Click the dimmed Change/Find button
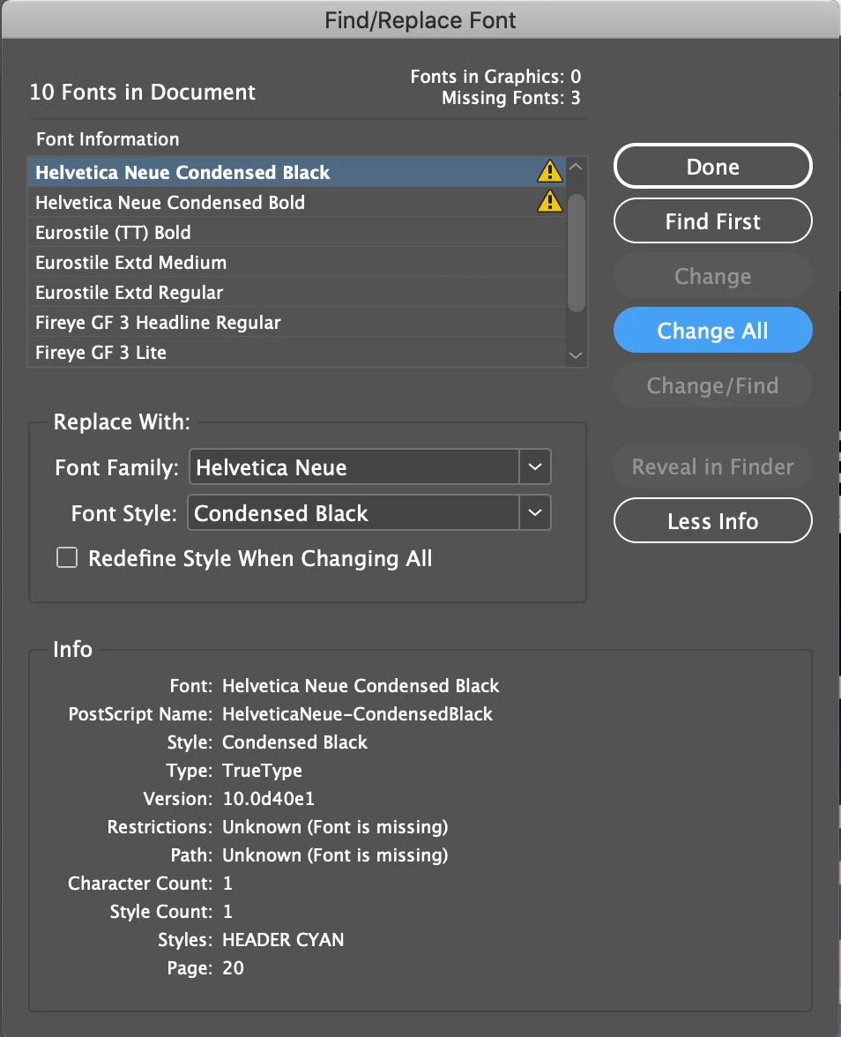 (x=712, y=384)
